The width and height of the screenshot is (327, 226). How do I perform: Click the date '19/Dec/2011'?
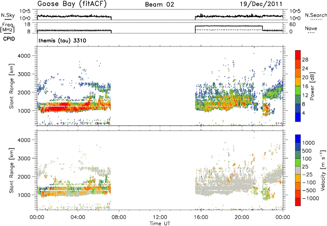261,4
